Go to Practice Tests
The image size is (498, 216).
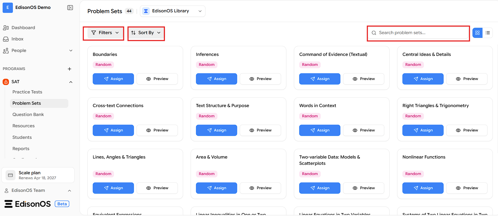tap(27, 92)
